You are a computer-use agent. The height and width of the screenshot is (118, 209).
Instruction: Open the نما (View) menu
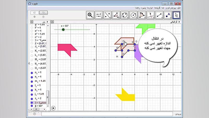click(163, 8)
